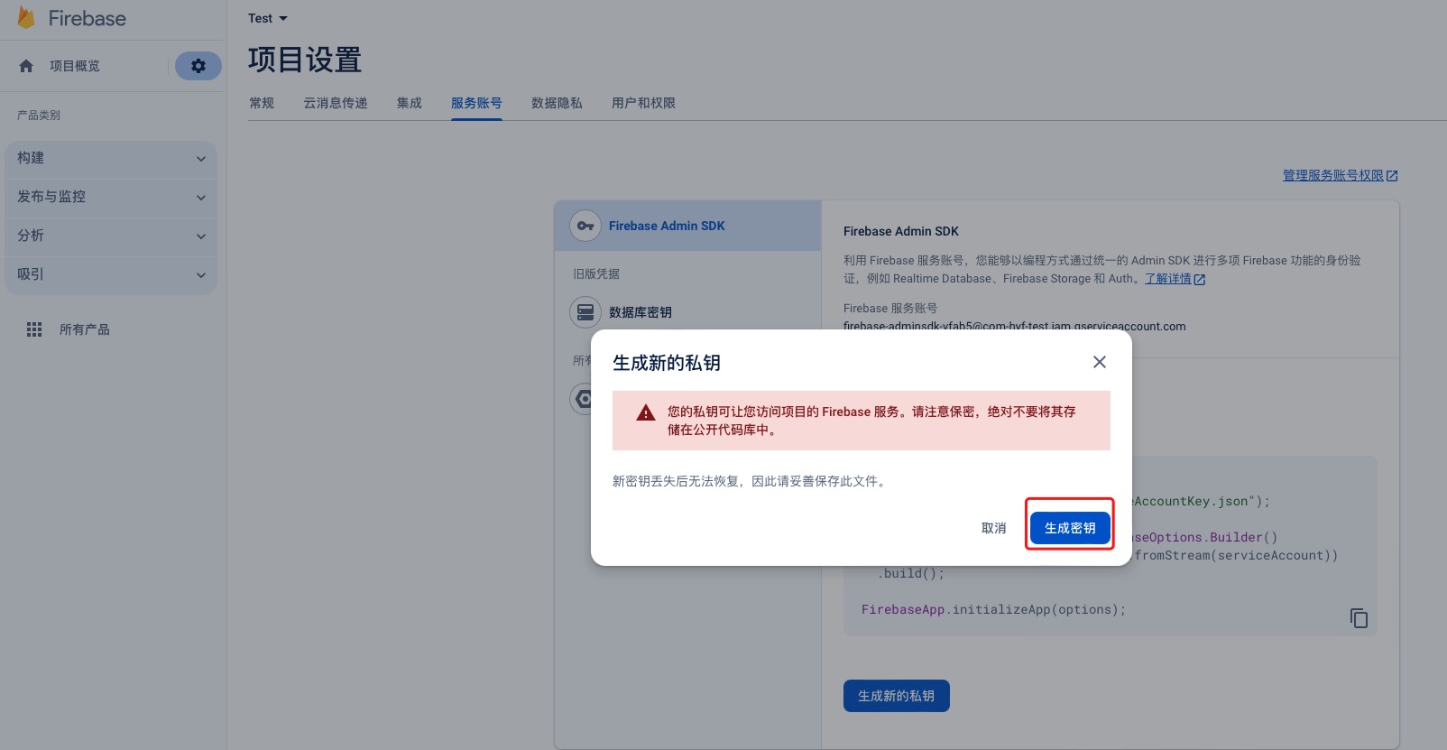
Task: Switch to the 常规 tab
Action: pyautogui.click(x=262, y=103)
